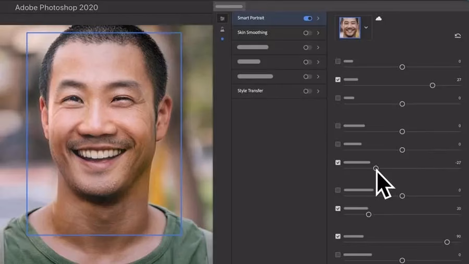Expand Style Transfer options with its chevron

tap(318, 91)
